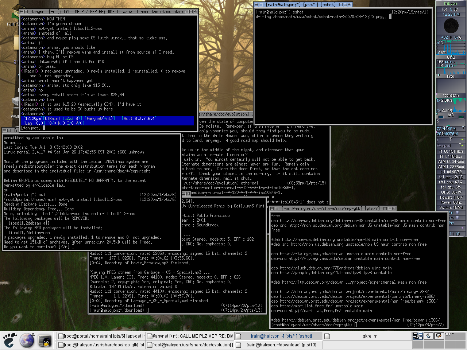Switch to #anynet IRC taskbar entry
The image size is (467, 350).
tap(190, 336)
